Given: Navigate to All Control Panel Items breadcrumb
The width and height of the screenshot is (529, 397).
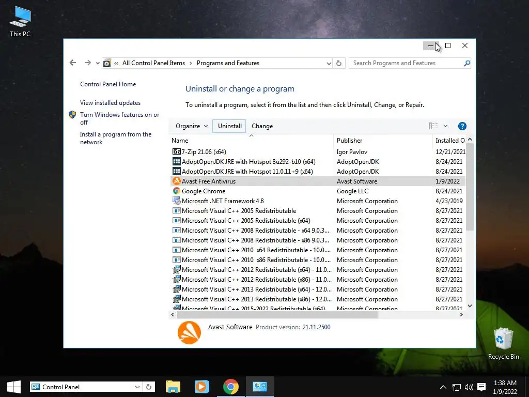Looking at the screenshot, I should click(x=153, y=63).
